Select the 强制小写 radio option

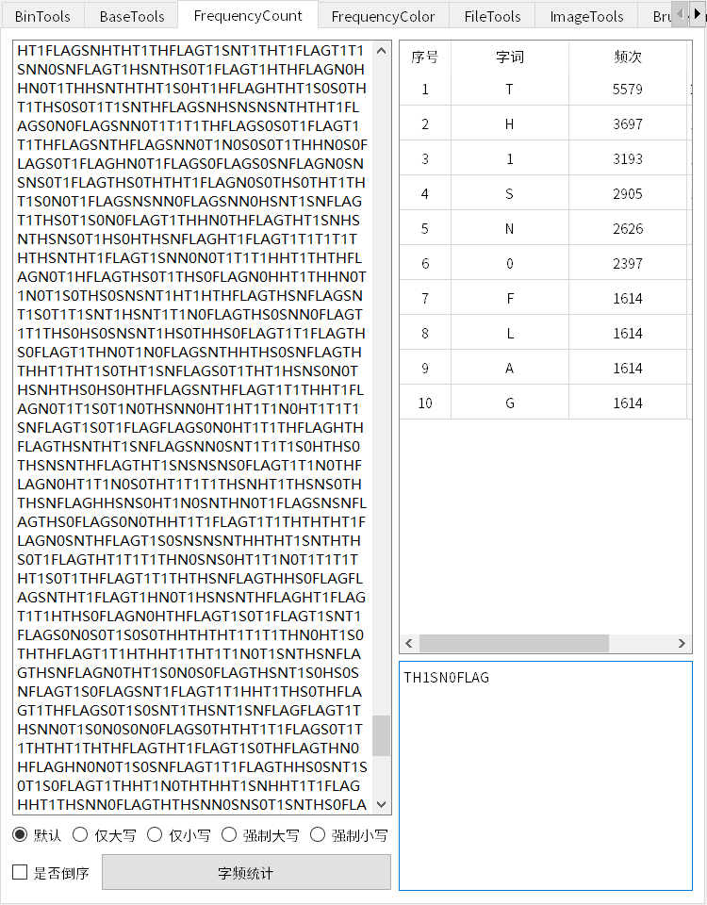pos(349,834)
